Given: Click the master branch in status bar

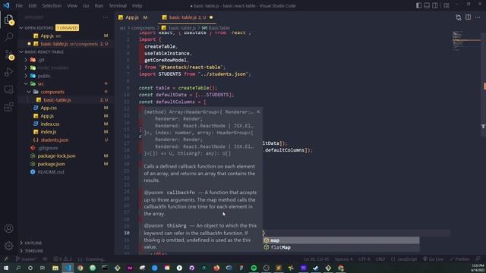Looking at the screenshot, I should click(x=26, y=259).
